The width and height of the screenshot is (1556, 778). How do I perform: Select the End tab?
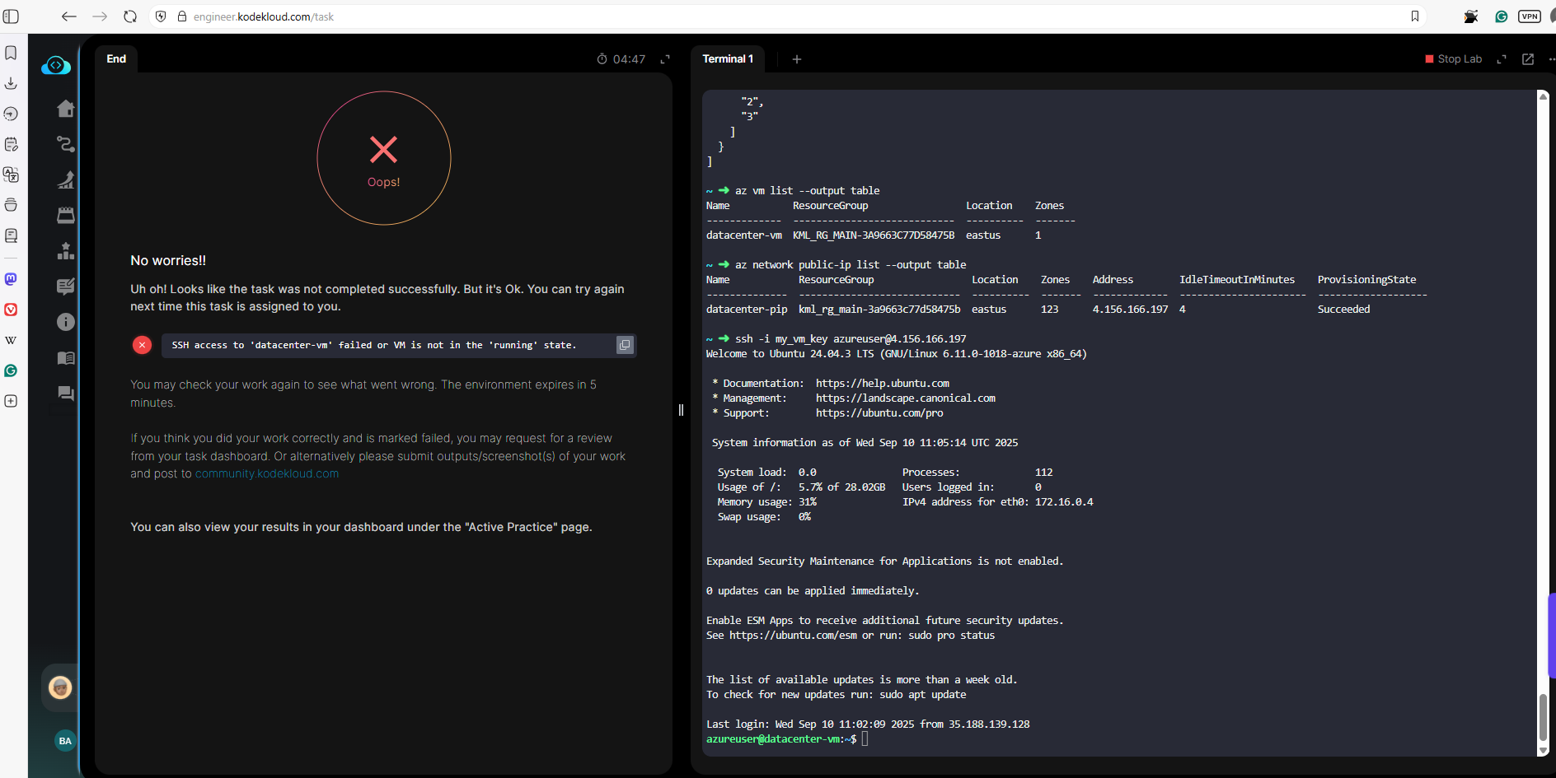tap(116, 59)
